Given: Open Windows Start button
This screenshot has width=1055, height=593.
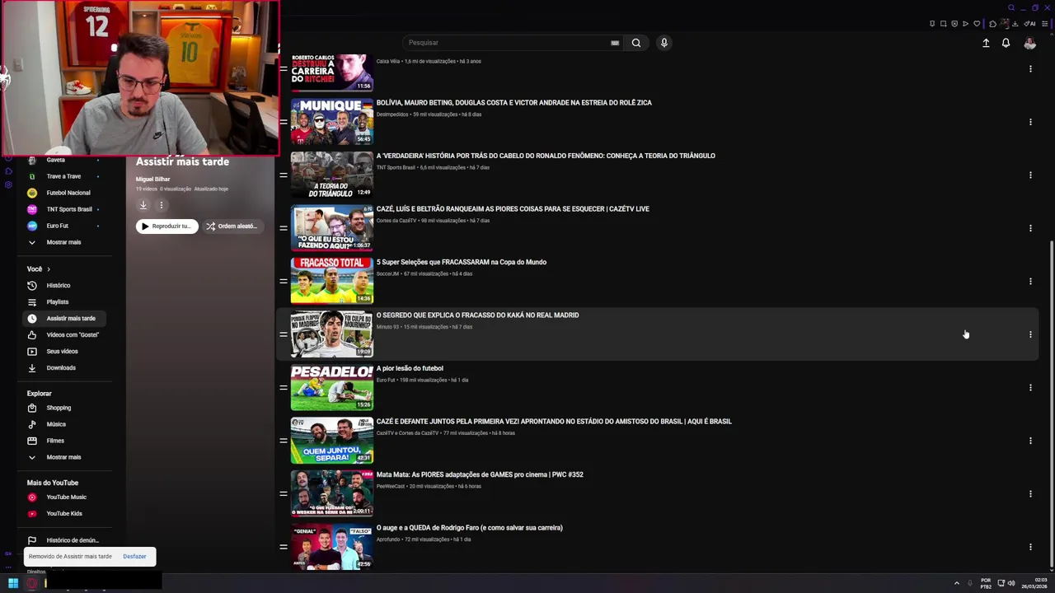Looking at the screenshot, I should 13,584.
